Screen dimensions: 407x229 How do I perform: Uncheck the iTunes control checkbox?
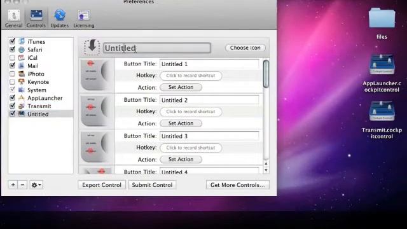tap(12, 41)
